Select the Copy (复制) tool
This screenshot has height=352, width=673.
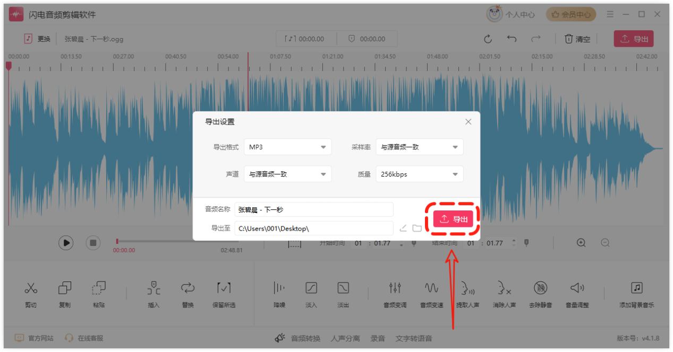(x=65, y=294)
